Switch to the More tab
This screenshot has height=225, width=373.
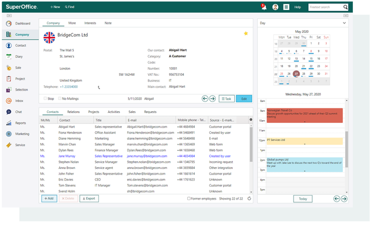click(72, 23)
